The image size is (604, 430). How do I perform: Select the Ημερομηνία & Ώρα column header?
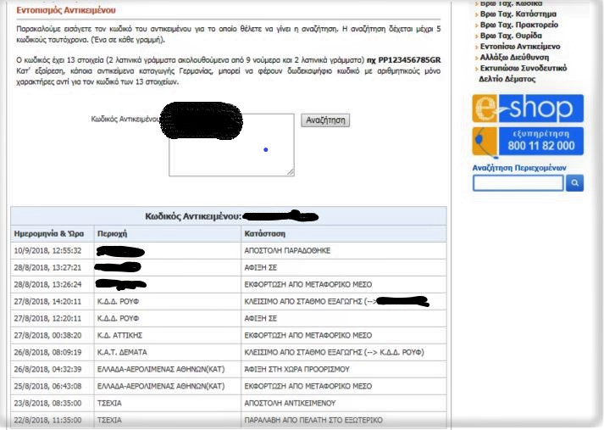[x=48, y=234]
